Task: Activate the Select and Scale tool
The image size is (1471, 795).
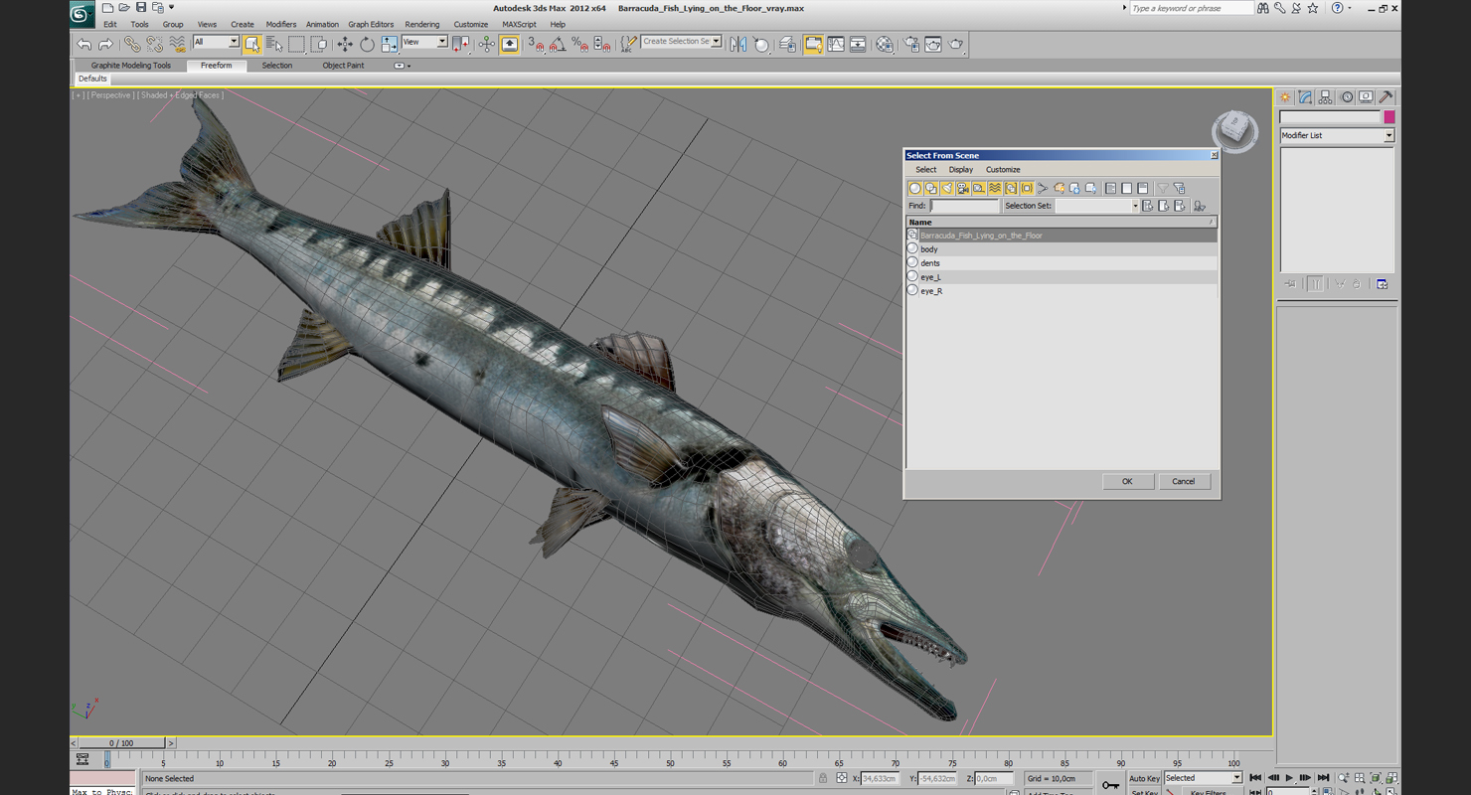Action: [389, 45]
